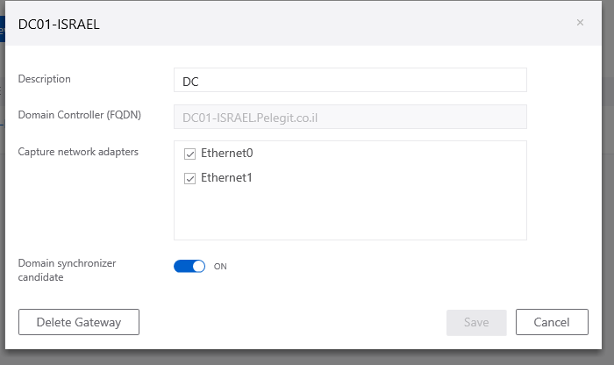Click into the Description text field
The width and height of the screenshot is (614, 365).
point(350,80)
